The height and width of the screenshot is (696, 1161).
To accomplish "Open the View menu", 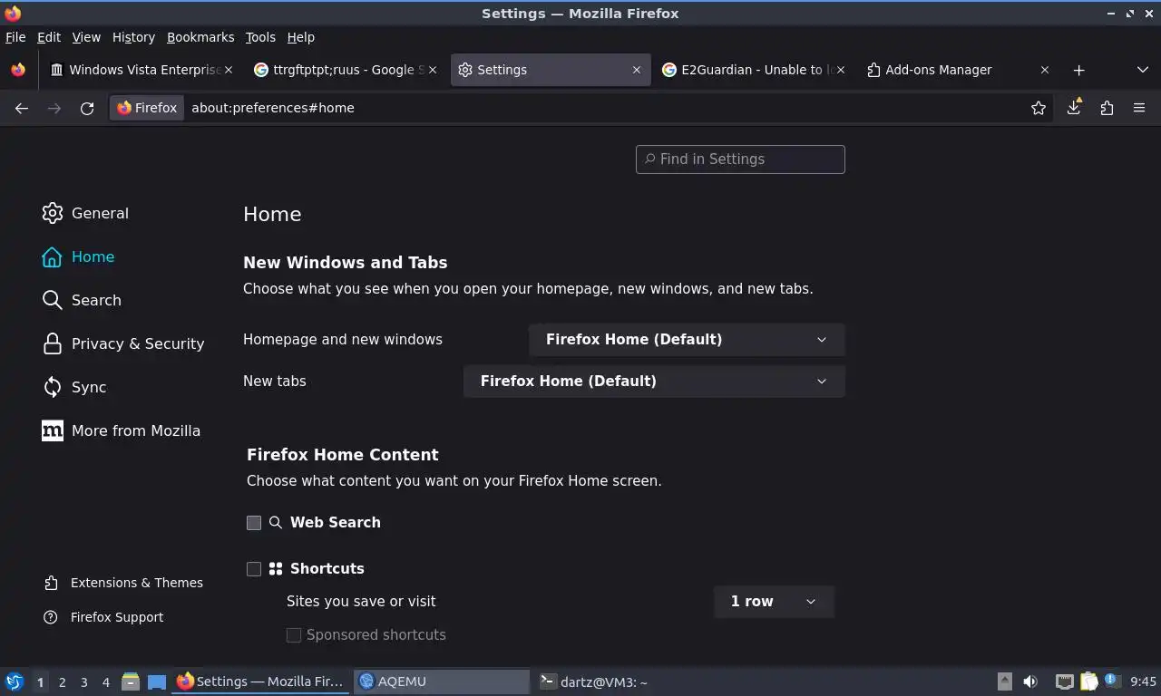I will pos(86,37).
